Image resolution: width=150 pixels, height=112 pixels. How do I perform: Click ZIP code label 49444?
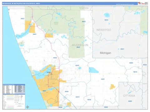67,91
